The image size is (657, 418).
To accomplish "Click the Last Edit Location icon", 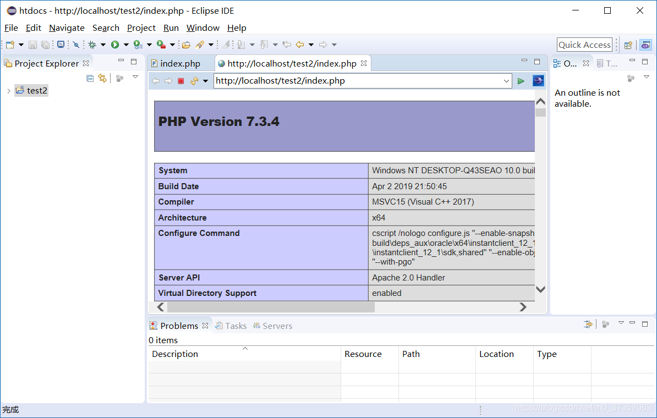I will pyautogui.click(x=287, y=45).
